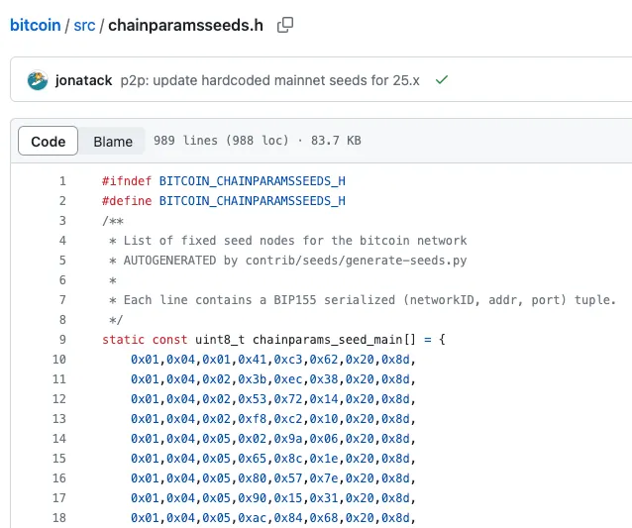Select line number 1
Screen dimensions: 632x528
pyautogui.click(x=62, y=181)
